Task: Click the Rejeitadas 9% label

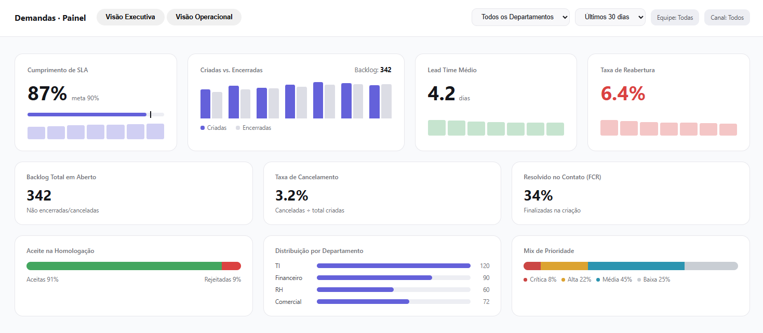Action: click(223, 279)
